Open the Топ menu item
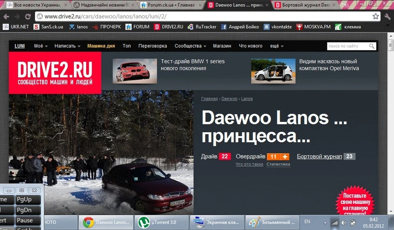 click(x=127, y=46)
